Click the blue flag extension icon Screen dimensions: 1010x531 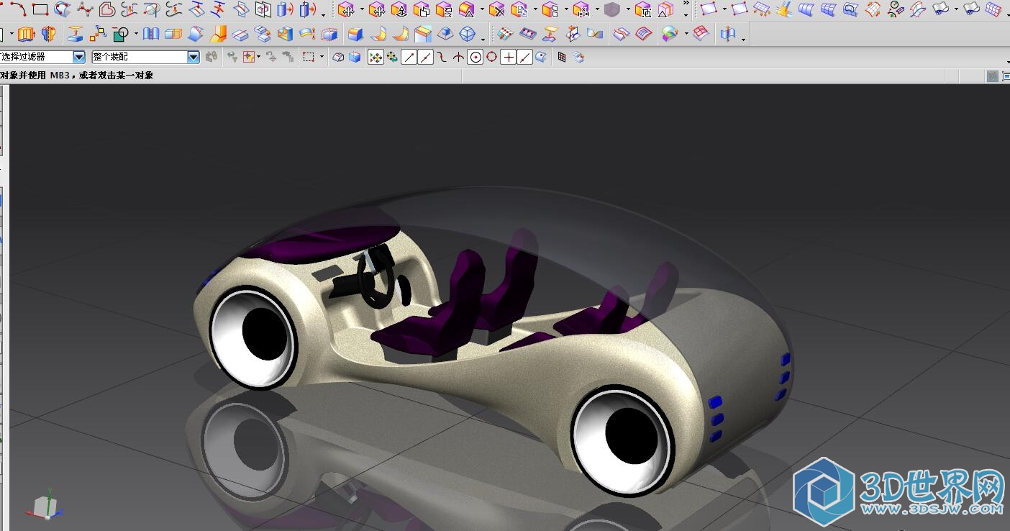pyautogui.click(x=728, y=33)
